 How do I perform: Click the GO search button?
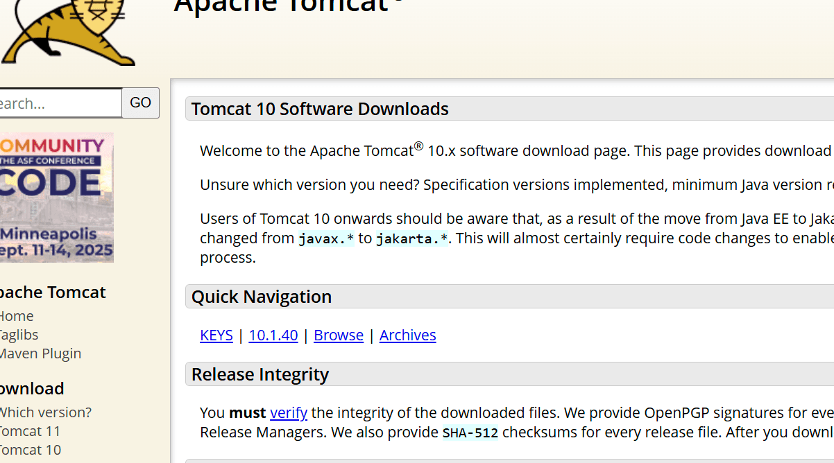point(141,103)
